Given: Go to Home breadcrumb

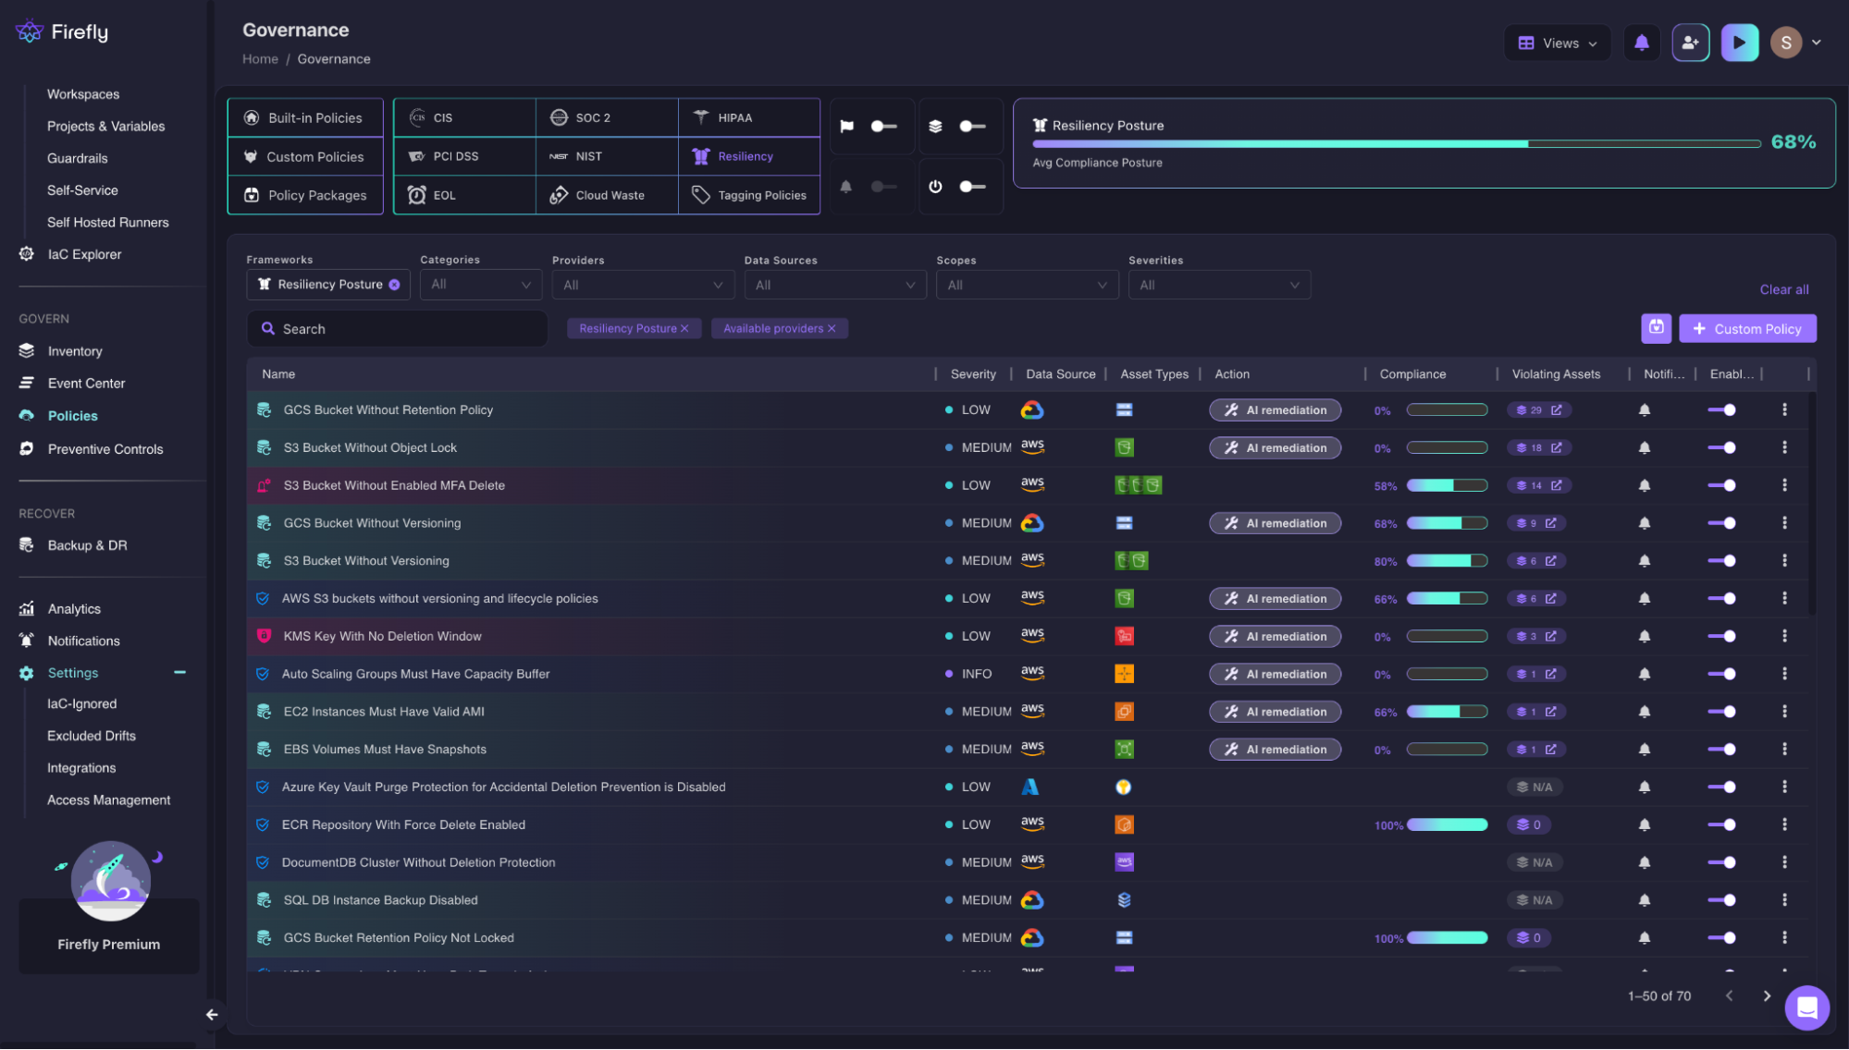Looking at the screenshot, I should coord(260,59).
